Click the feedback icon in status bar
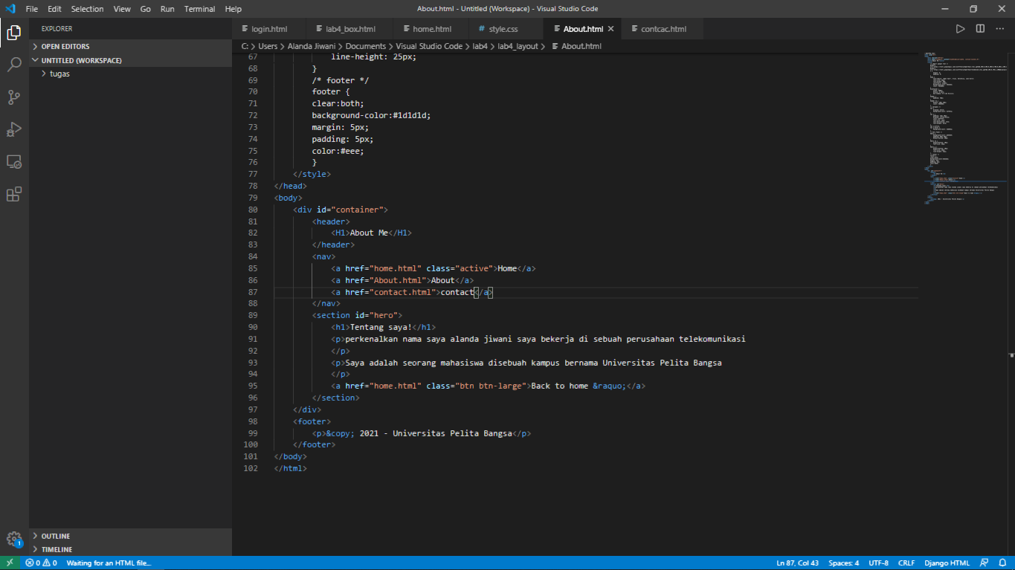 click(x=985, y=563)
